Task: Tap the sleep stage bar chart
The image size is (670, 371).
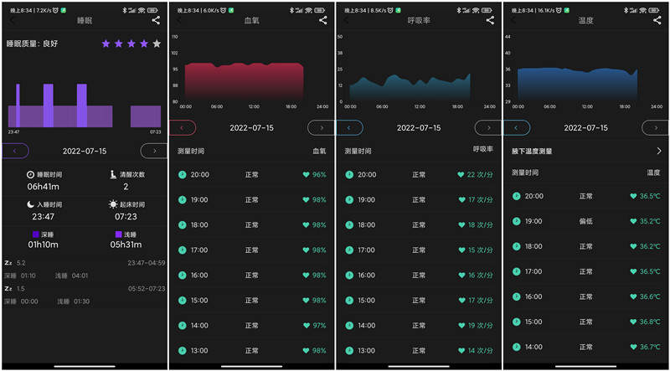Action: [85, 106]
